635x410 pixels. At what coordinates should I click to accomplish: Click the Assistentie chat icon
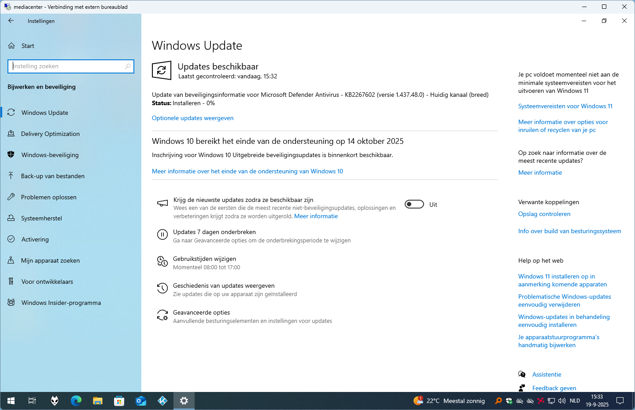(x=522, y=374)
